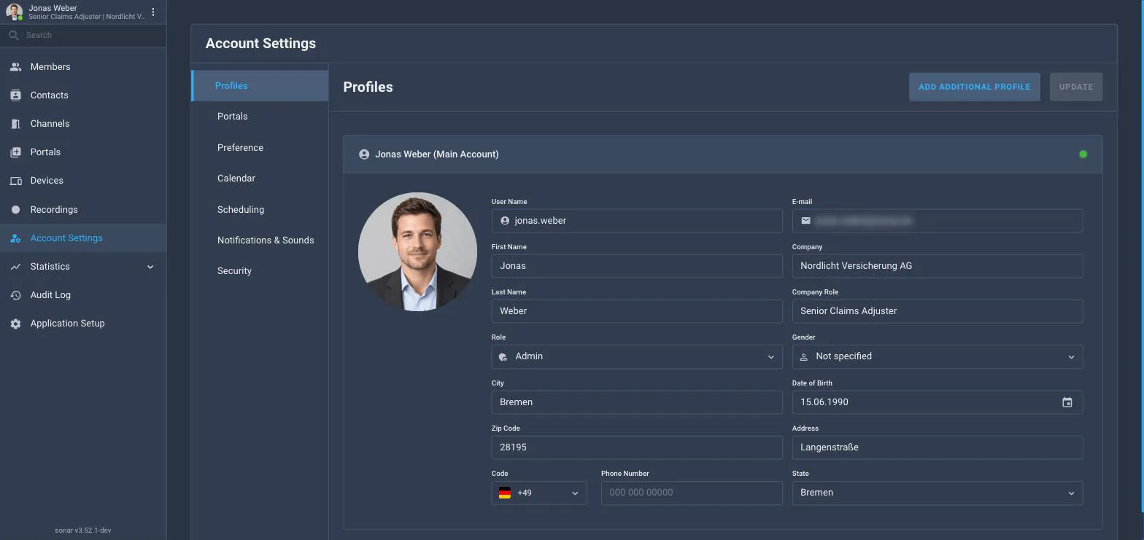Click the User Name field jonas.weber
1144x540 pixels.
pyautogui.click(x=637, y=221)
